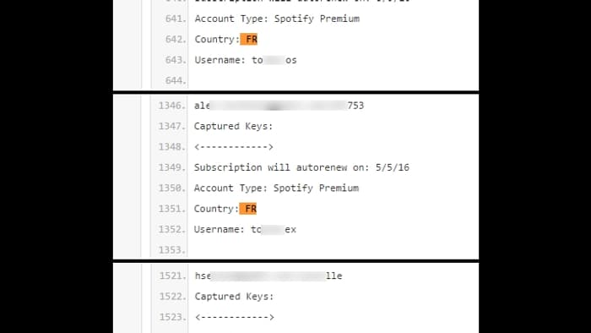This screenshot has height=333, width=591.
Task: Click line number 1521 in the gutter
Action: coord(172,276)
